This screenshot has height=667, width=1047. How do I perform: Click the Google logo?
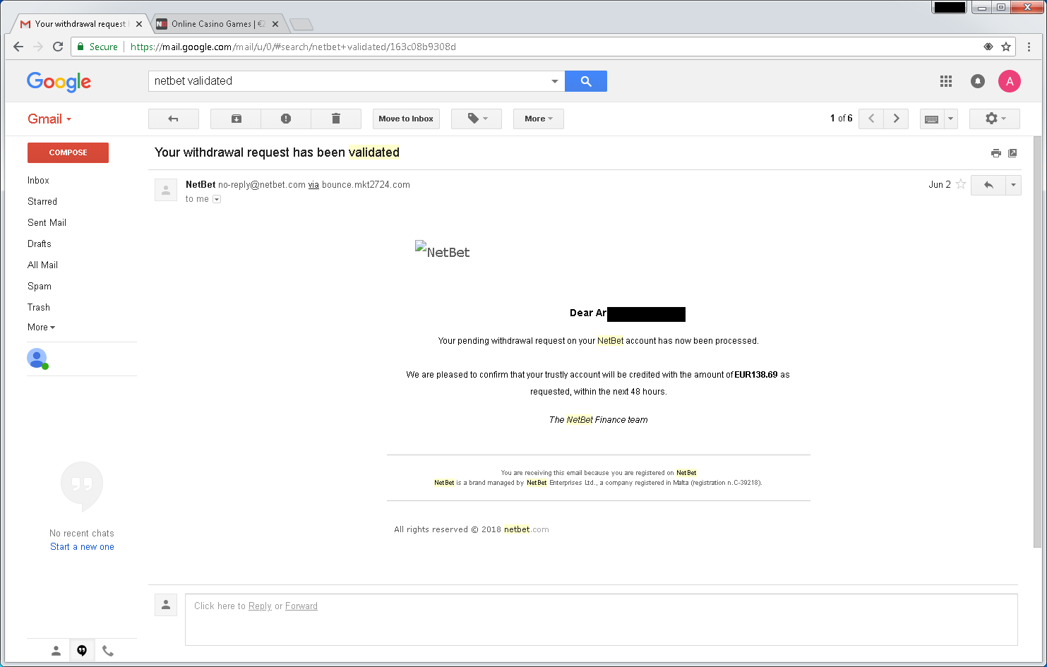(59, 82)
